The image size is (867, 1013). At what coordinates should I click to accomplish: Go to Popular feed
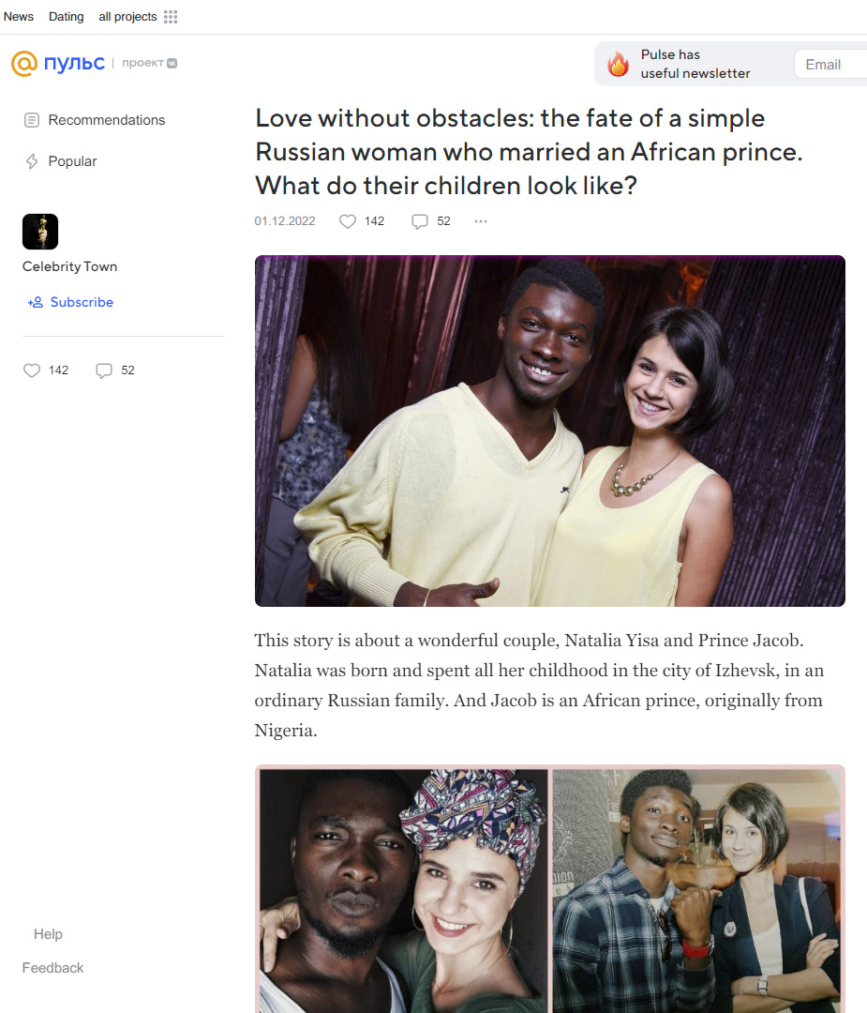tap(72, 161)
